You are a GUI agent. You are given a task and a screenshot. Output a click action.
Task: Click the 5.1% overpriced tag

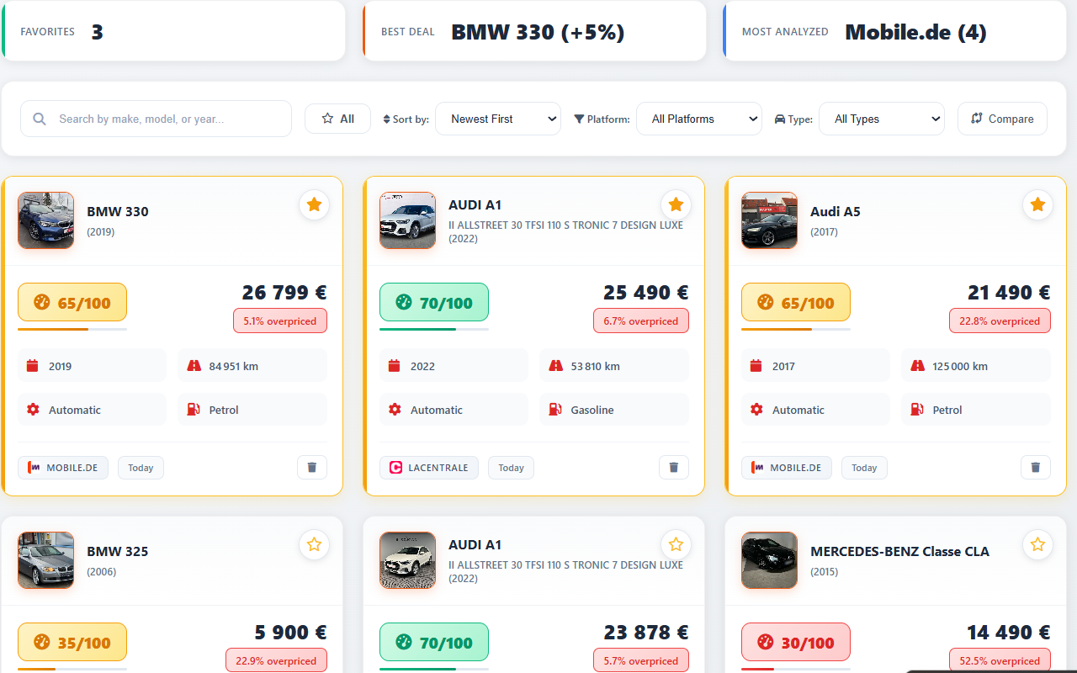tap(280, 321)
